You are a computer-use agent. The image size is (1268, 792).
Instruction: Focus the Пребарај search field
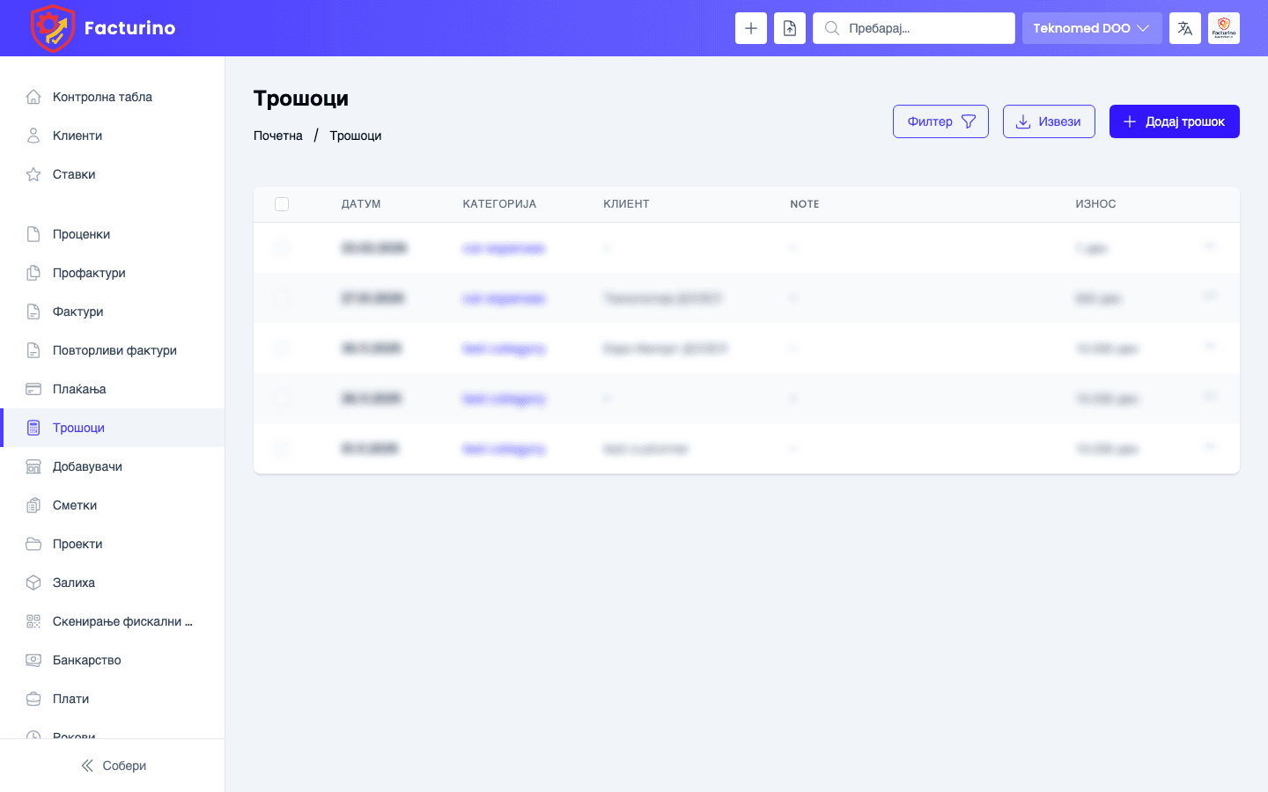tap(925, 28)
